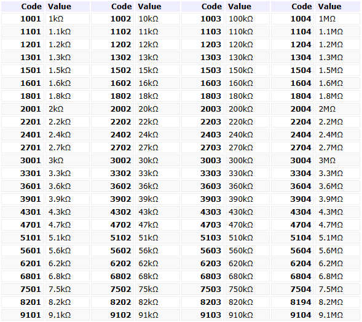The width and height of the screenshot is (362, 322).
Task: Click the code cell 1004
Action: [x=293, y=19]
